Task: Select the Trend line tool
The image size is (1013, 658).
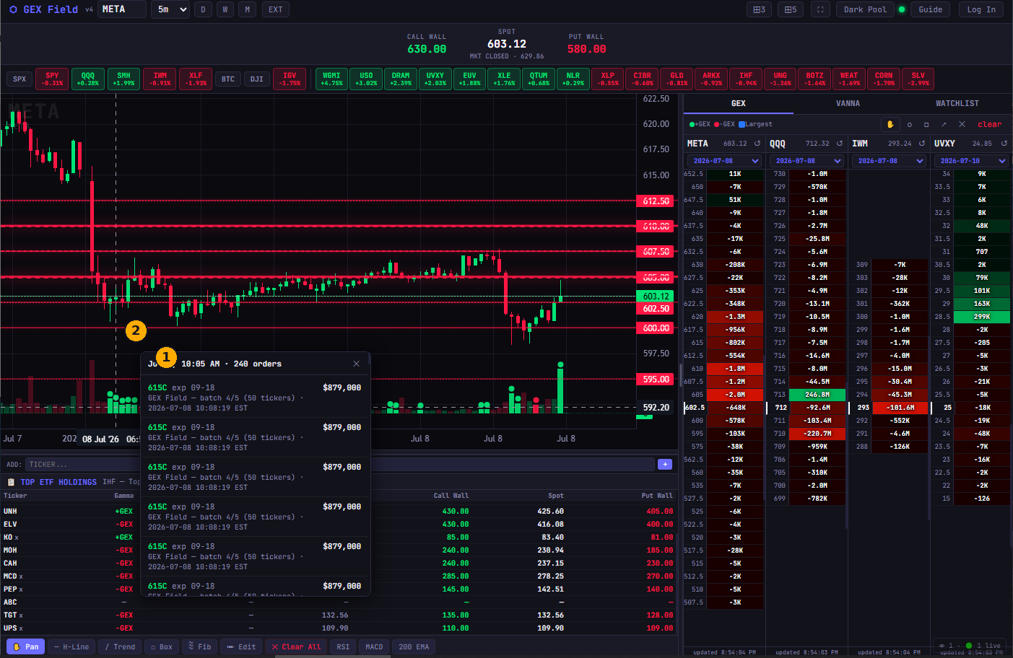Action: click(120, 646)
